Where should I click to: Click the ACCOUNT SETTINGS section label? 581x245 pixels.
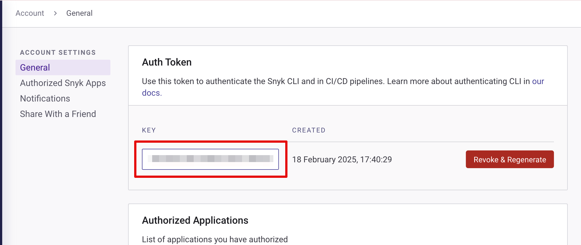58,53
